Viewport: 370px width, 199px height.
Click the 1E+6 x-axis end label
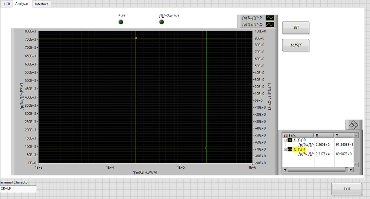(x=252, y=168)
